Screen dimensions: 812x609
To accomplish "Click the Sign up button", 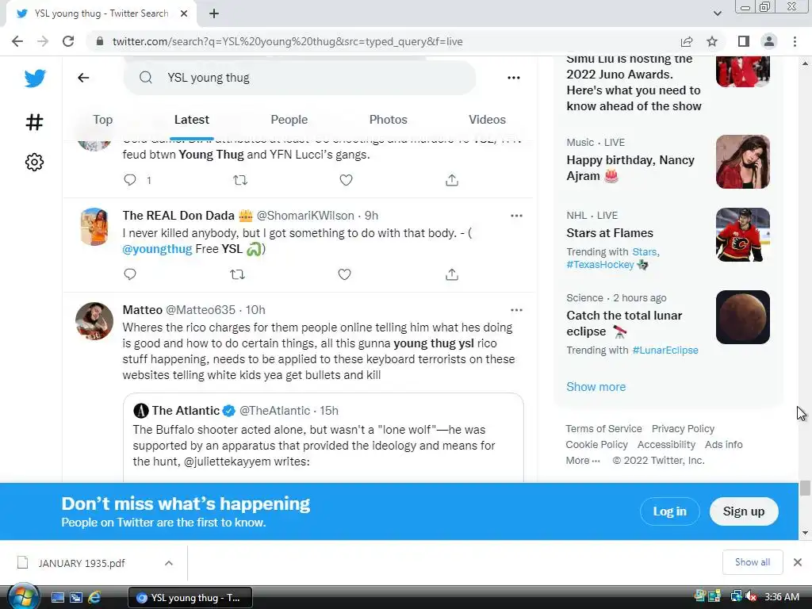I will pyautogui.click(x=744, y=511).
